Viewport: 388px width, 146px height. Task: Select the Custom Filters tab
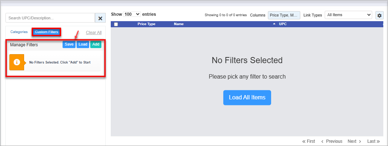click(x=46, y=32)
